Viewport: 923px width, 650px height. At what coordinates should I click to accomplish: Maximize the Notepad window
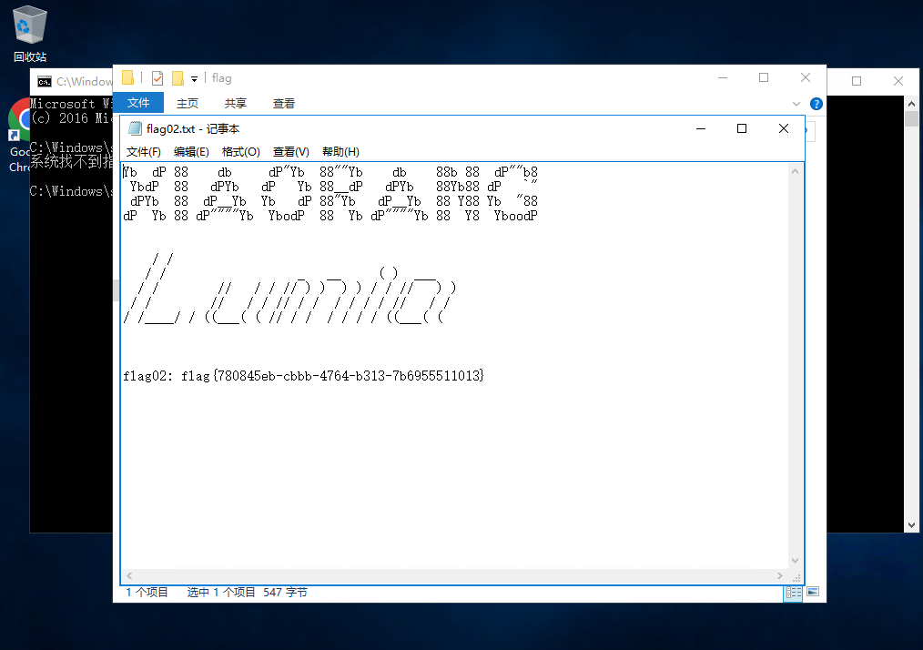[742, 128]
